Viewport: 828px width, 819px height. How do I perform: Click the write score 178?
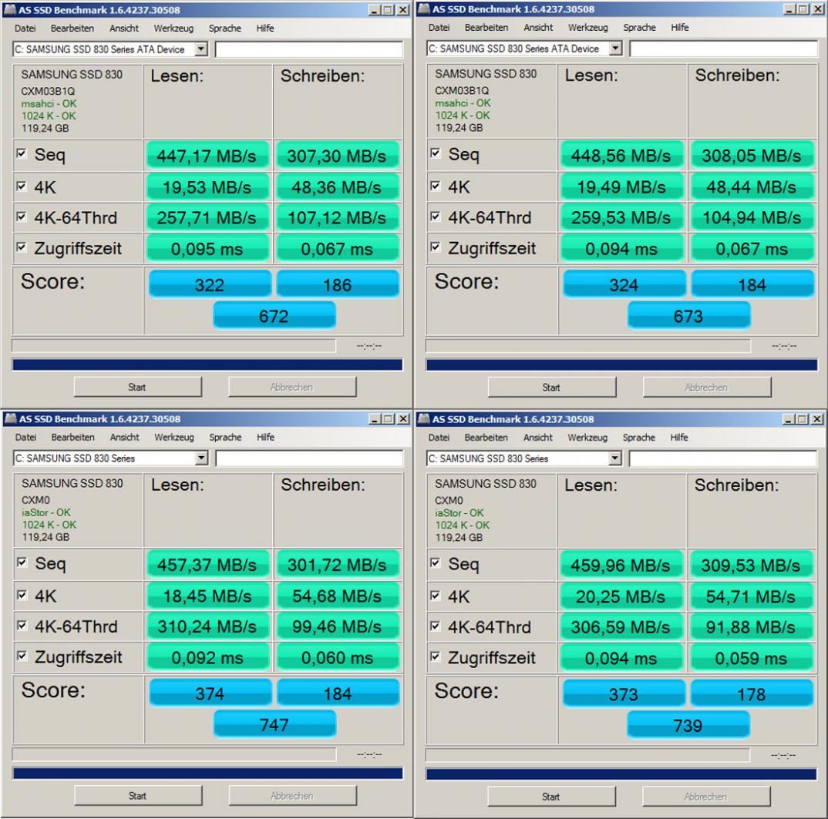point(752,693)
